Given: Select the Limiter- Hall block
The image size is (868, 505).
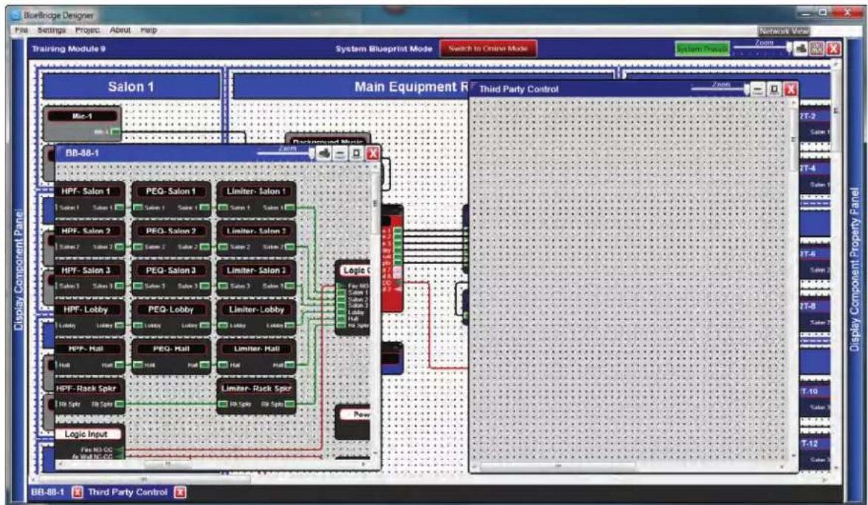Looking at the screenshot, I should 255,357.
